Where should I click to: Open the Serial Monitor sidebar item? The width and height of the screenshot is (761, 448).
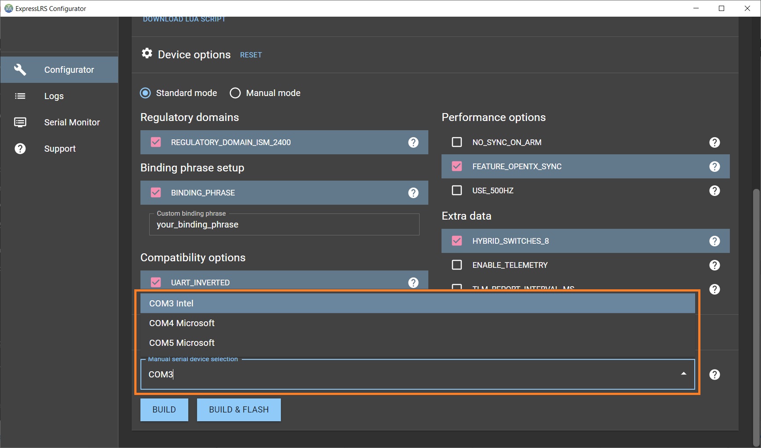pyautogui.click(x=59, y=122)
